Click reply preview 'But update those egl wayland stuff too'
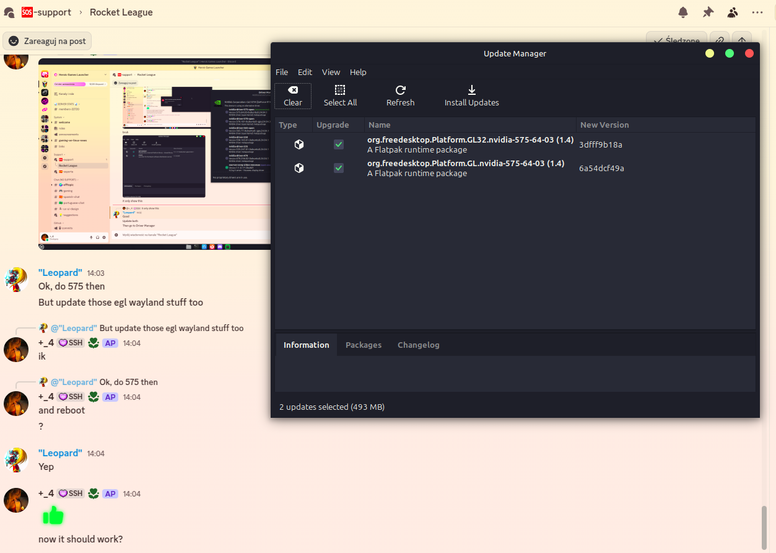The image size is (776, 553). point(172,328)
